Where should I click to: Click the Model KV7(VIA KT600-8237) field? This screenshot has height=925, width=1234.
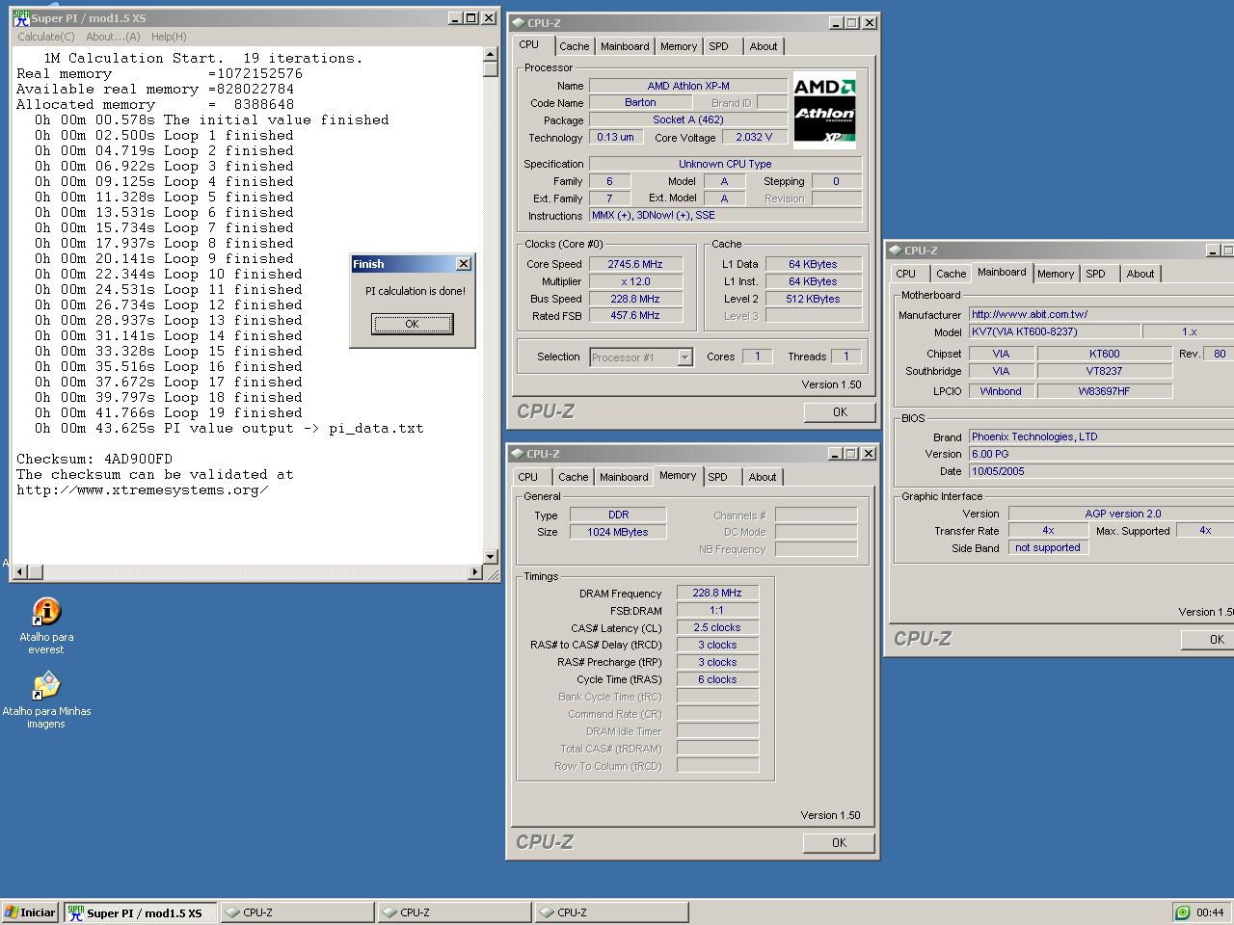pyautogui.click(x=1054, y=331)
